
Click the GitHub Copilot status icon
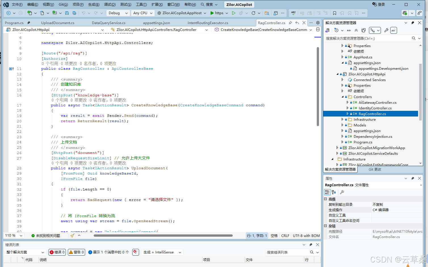click(405, 13)
